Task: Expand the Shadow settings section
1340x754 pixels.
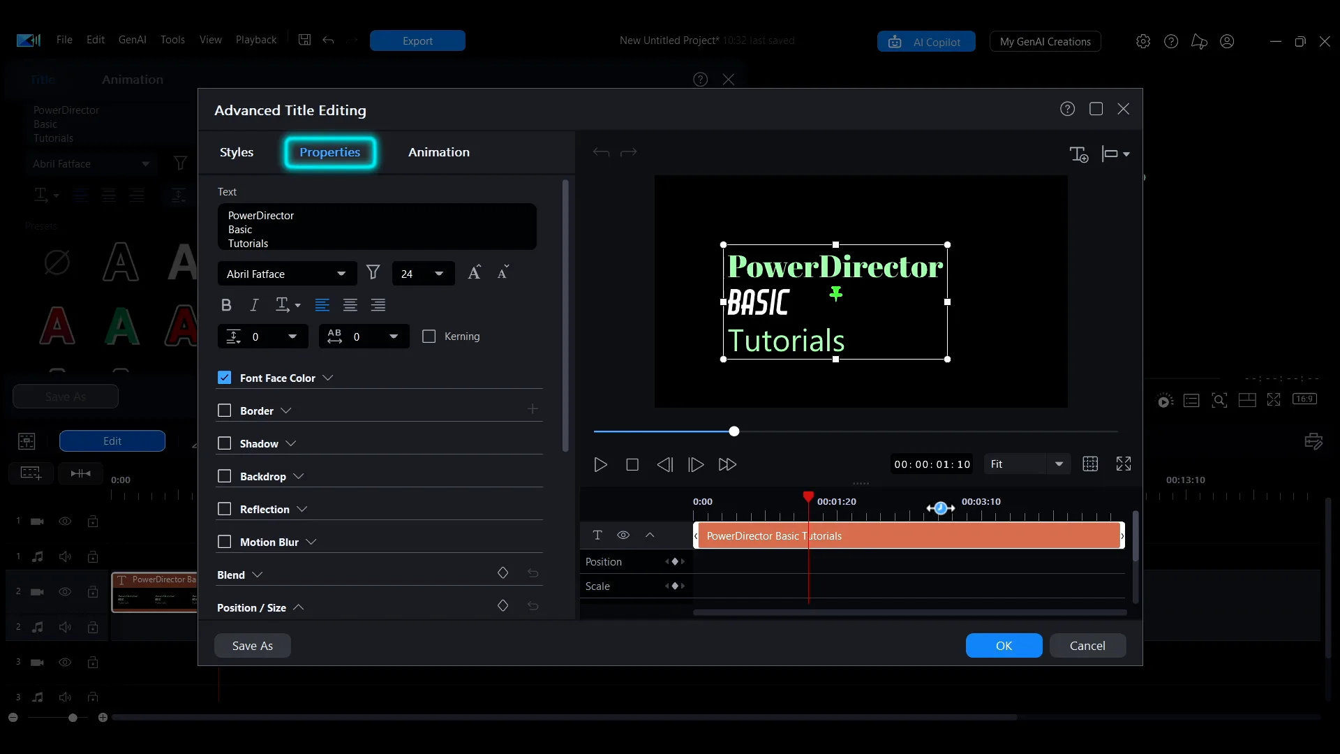Action: tap(291, 443)
